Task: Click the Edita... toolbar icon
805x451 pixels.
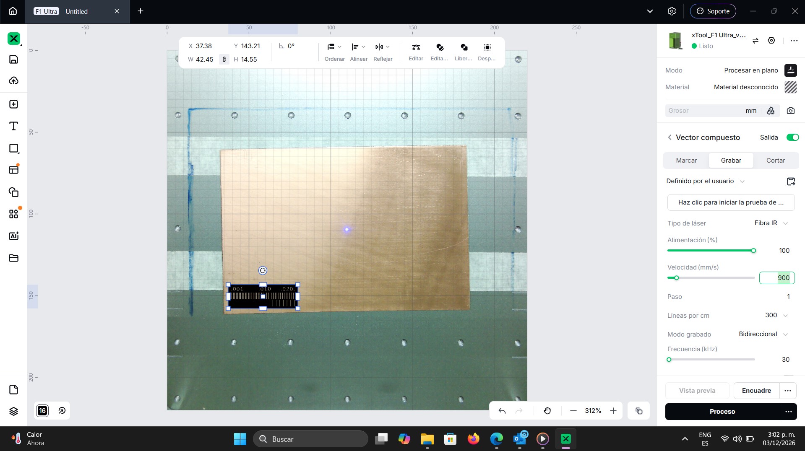Action: point(440,52)
